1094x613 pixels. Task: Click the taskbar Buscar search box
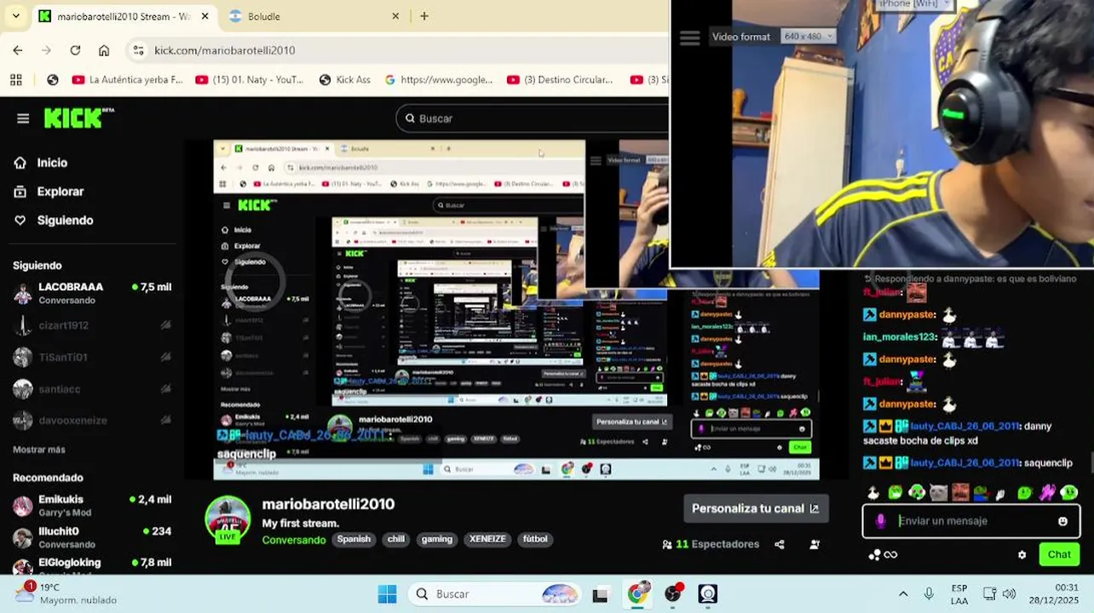tap(495, 594)
